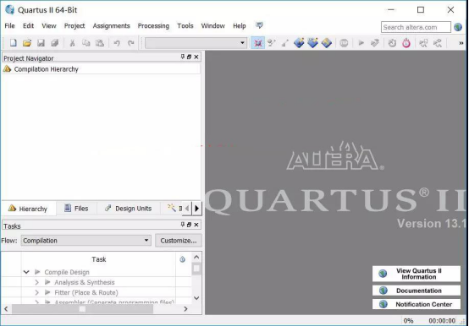Show more navigator tabs with right arrow
The image size is (469, 326).
click(x=196, y=209)
